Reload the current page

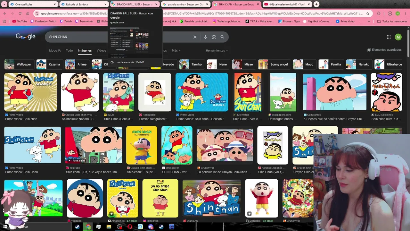[20, 13]
